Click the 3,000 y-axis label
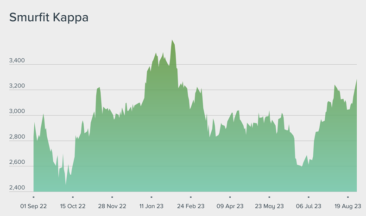This screenshot has height=216, width=366. tap(18, 112)
